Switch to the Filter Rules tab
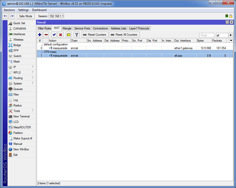This screenshot has width=236, height=188. pos(44,28)
